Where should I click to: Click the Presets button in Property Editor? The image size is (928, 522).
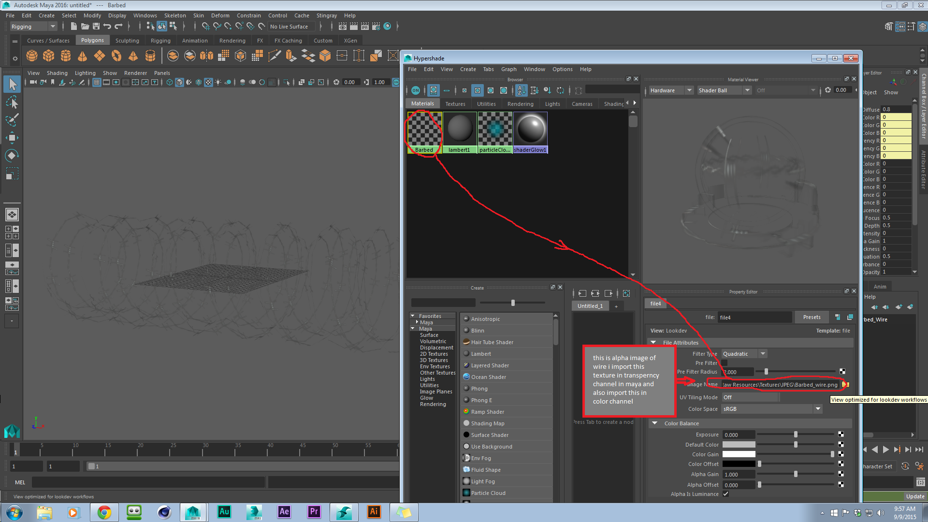coord(811,317)
